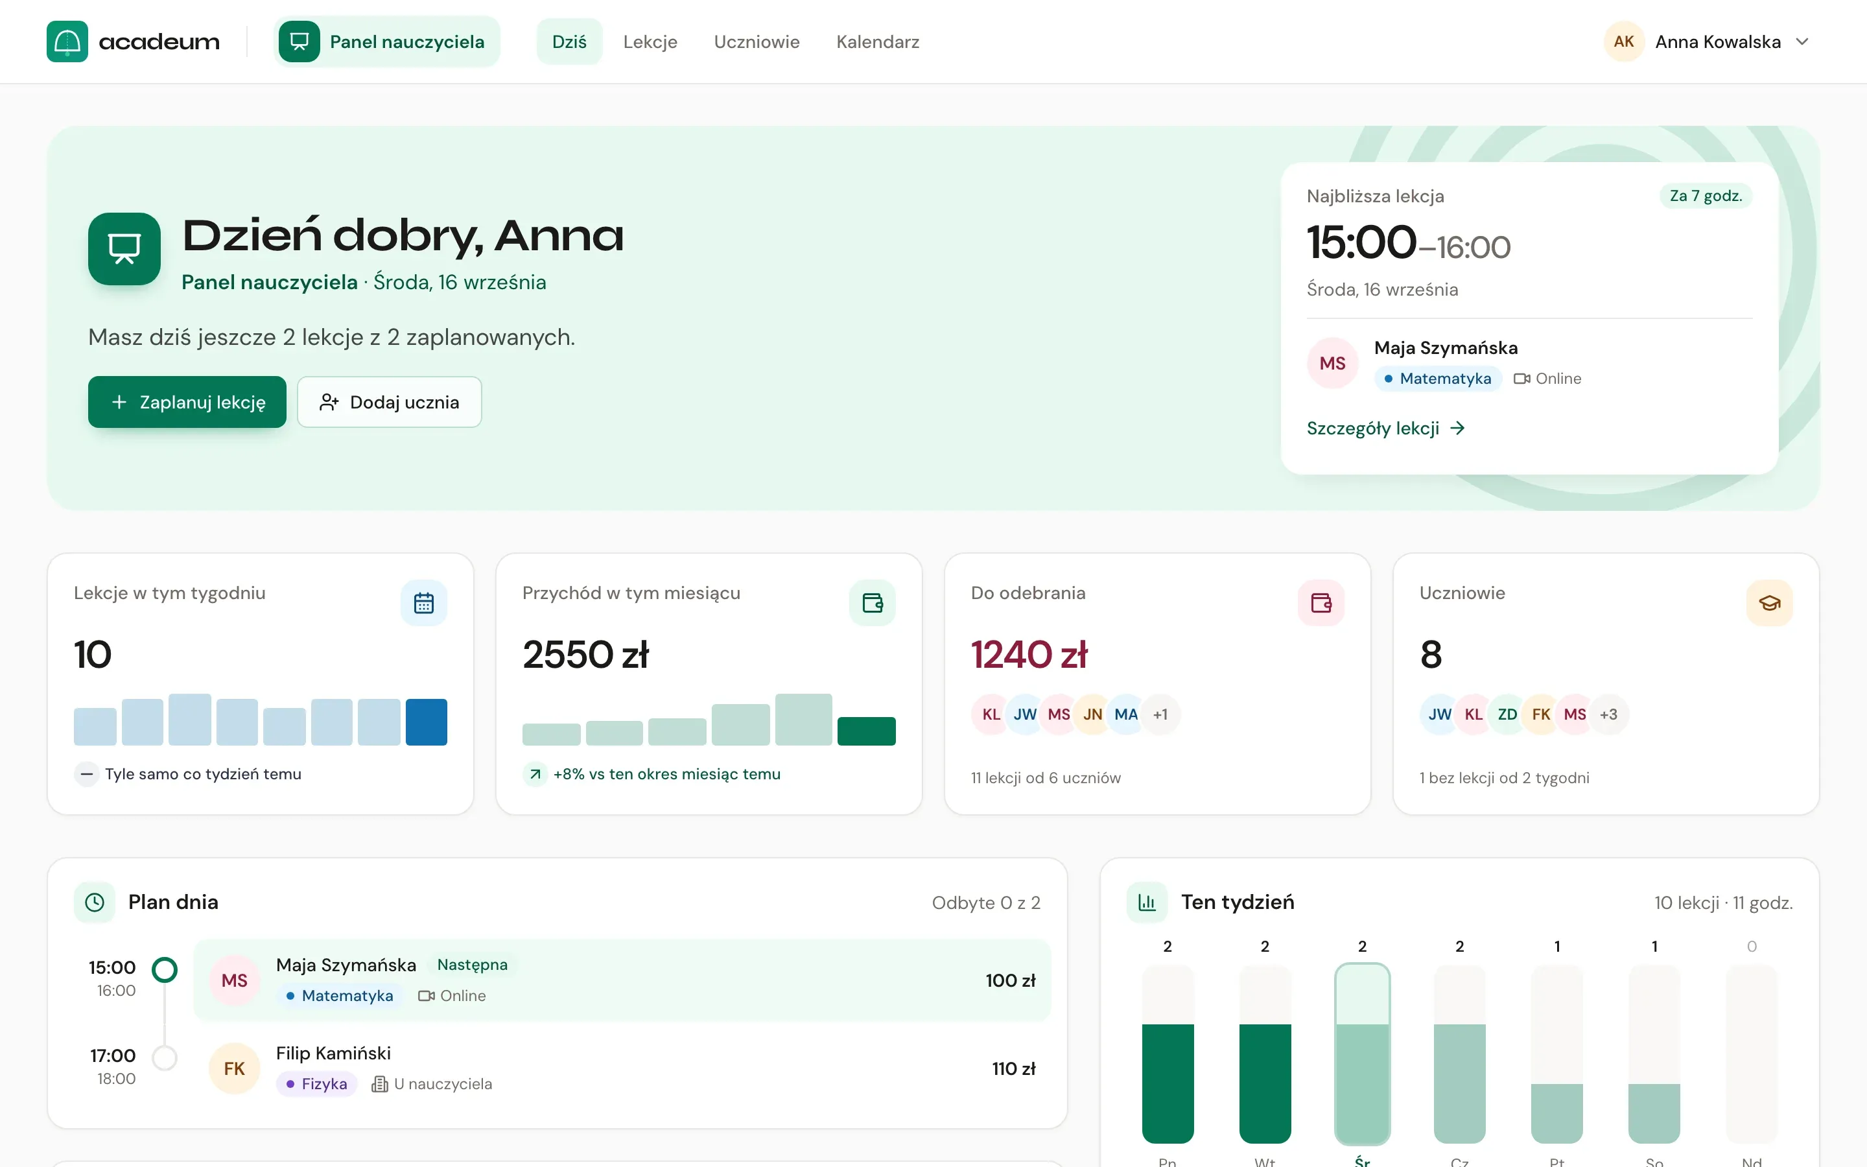
Task: Open the Lekcje tab
Action: pos(650,41)
